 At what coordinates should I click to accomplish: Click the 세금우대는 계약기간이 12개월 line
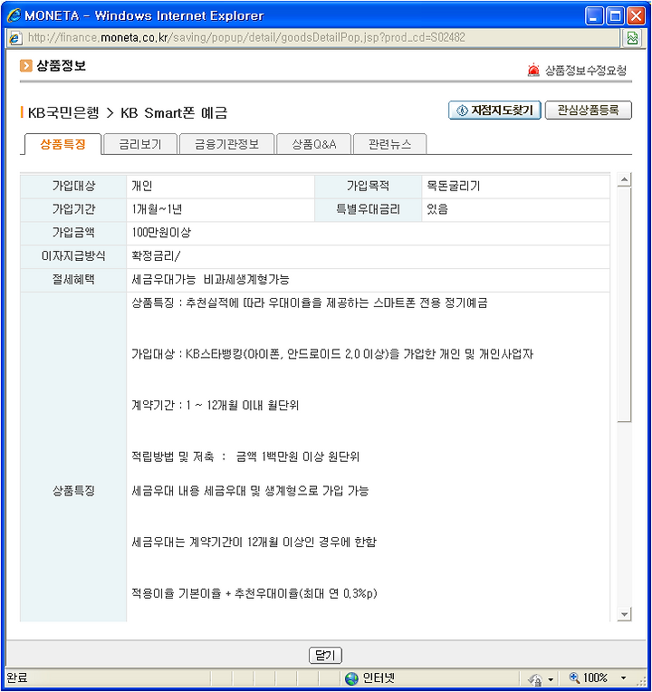click(x=254, y=543)
